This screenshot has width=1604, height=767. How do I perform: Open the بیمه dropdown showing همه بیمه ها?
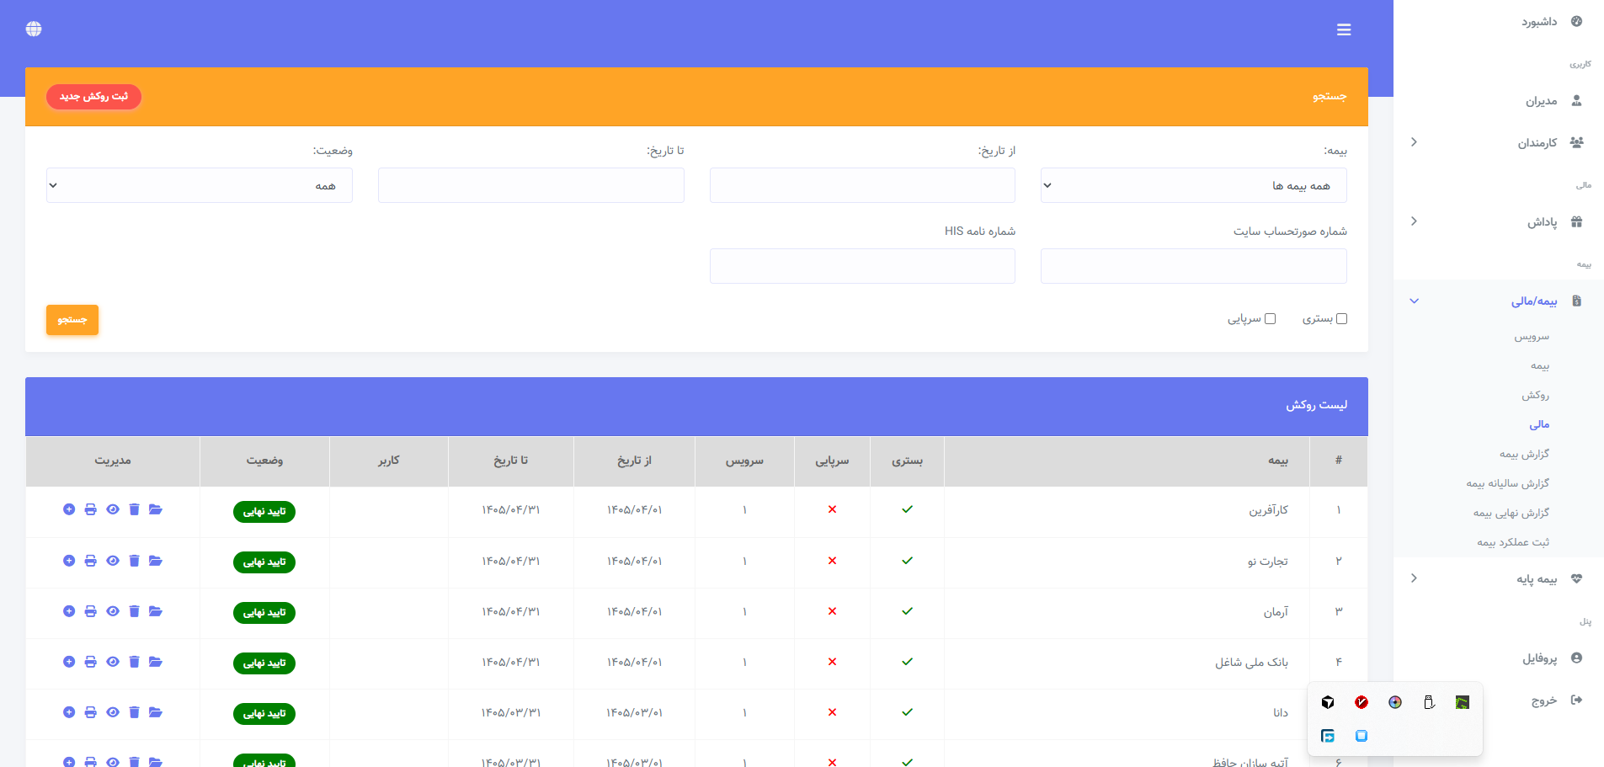[x=1194, y=185]
